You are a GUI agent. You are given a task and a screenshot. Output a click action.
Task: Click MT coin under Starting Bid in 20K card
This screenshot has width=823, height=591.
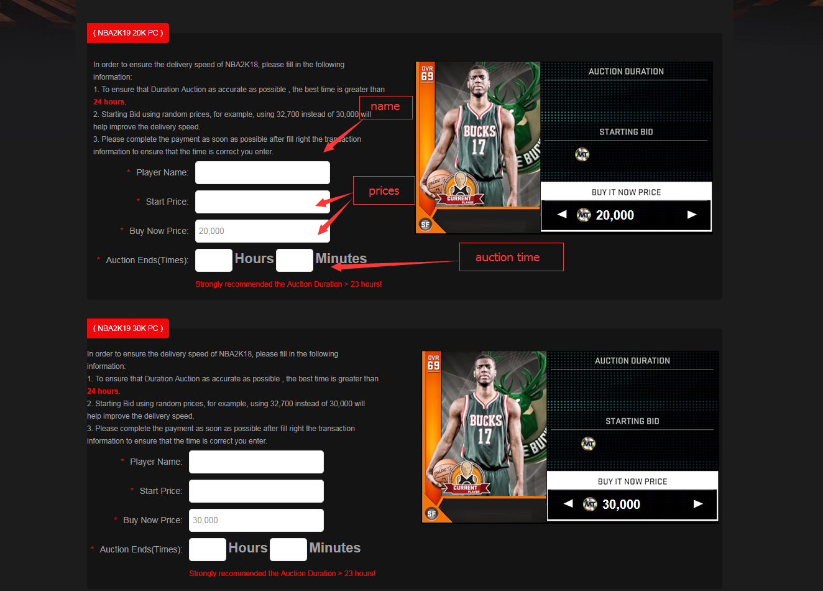point(582,154)
